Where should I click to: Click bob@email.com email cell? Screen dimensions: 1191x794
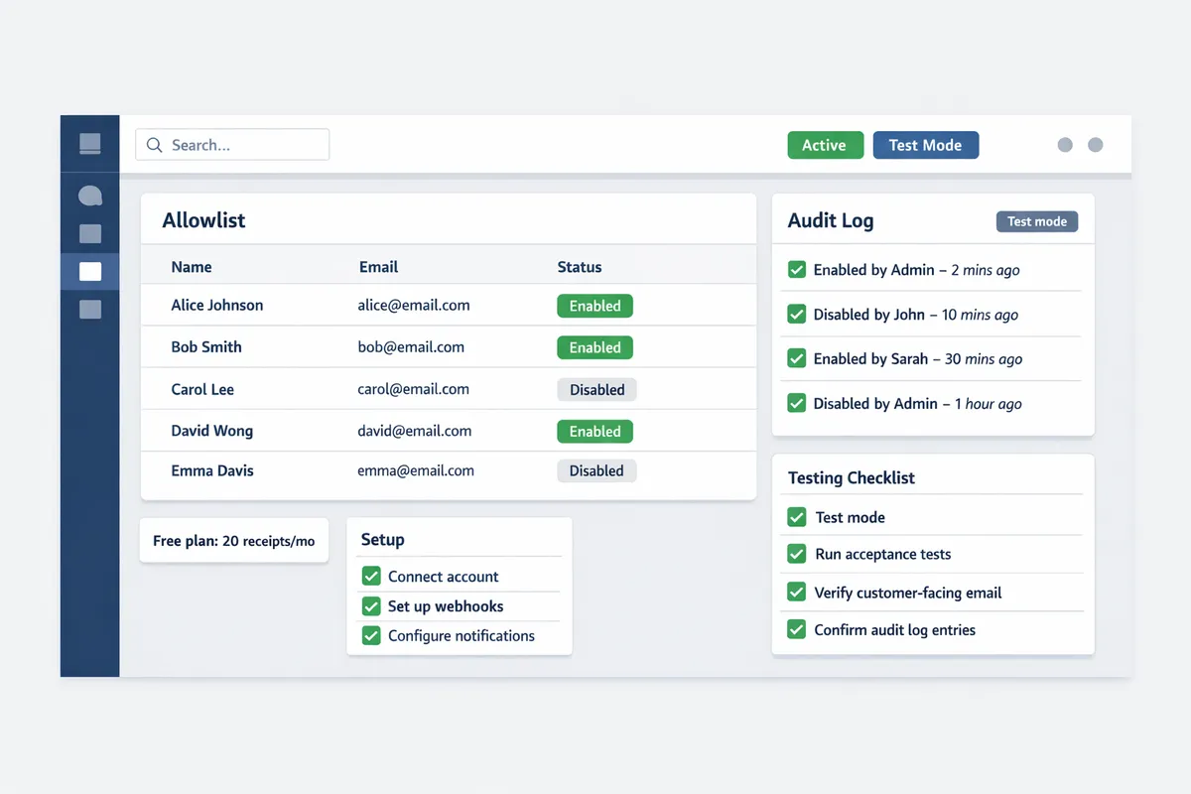411,347
